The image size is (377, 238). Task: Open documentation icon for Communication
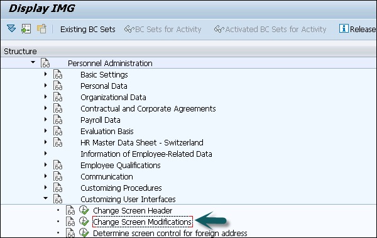pos(58,176)
